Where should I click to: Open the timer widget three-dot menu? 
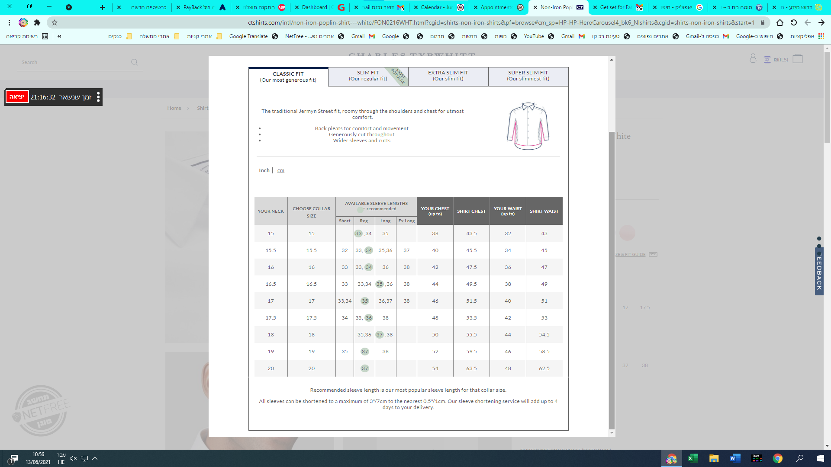click(98, 97)
